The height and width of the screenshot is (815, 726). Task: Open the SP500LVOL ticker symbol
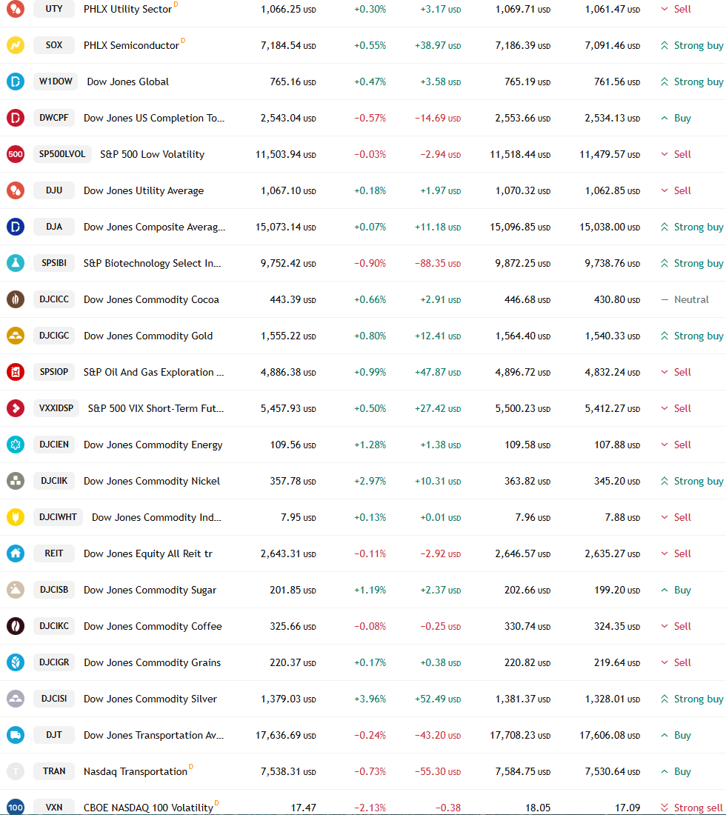(62, 154)
